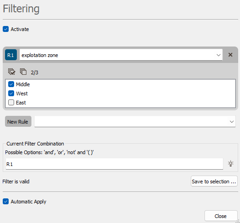Click the explotation zone dropdown arrow
The width and height of the screenshot is (240, 223).
219,55
